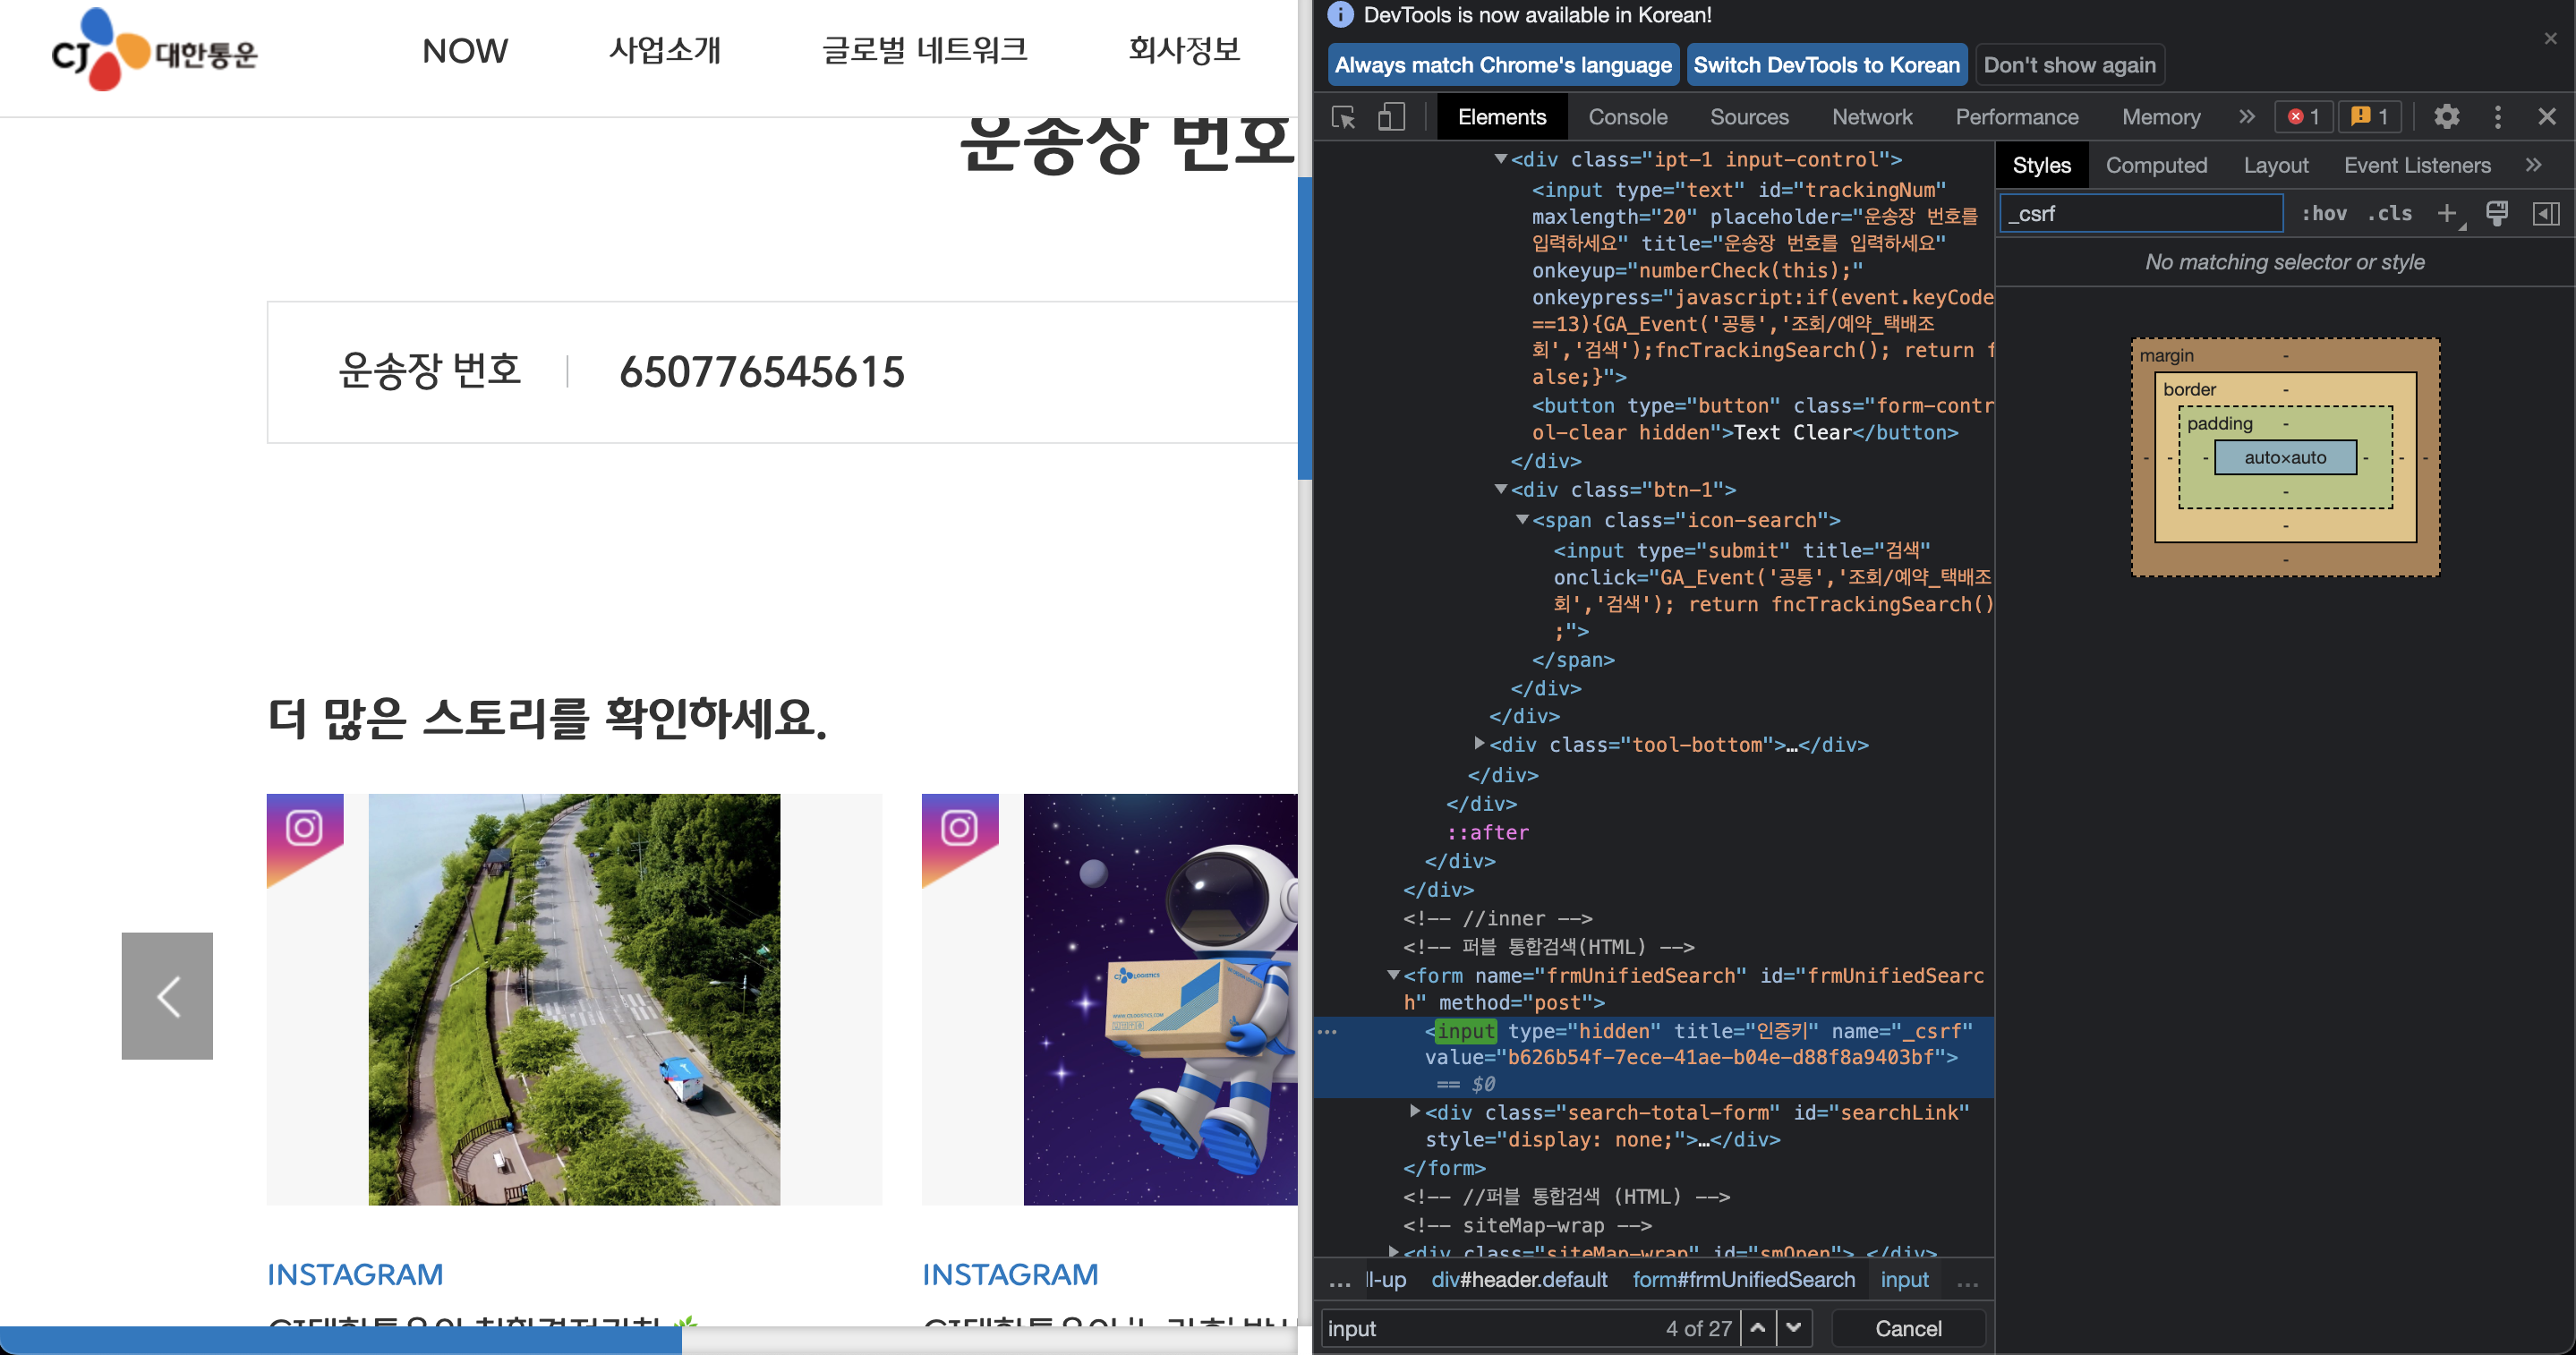Click the paint brush rendering emulation icon
Screen dimensions: 2576x1355
[x=2496, y=213]
